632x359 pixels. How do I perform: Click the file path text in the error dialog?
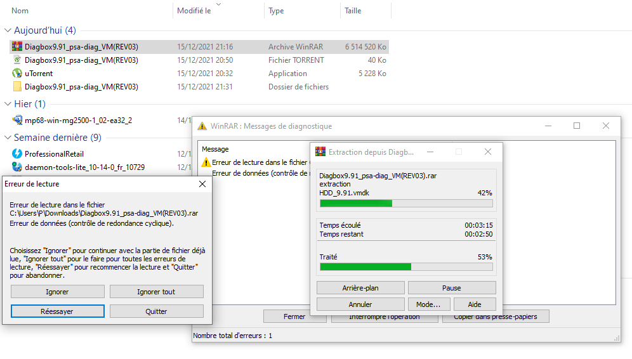tap(104, 213)
